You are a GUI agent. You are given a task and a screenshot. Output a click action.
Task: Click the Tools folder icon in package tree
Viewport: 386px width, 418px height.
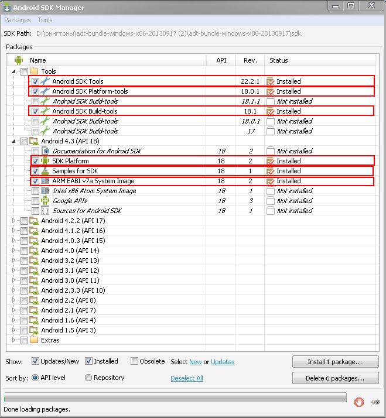[34, 71]
